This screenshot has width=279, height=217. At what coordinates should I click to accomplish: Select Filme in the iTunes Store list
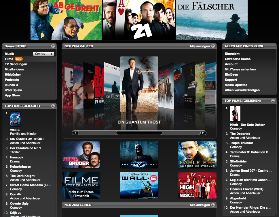pos(9,59)
